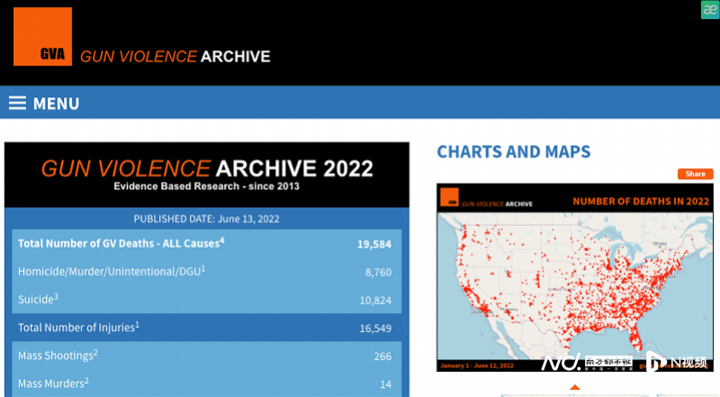The width and height of the screenshot is (720, 397).
Task: Click the CHARTS AND MAPS heading
Action: pos(513,151)
